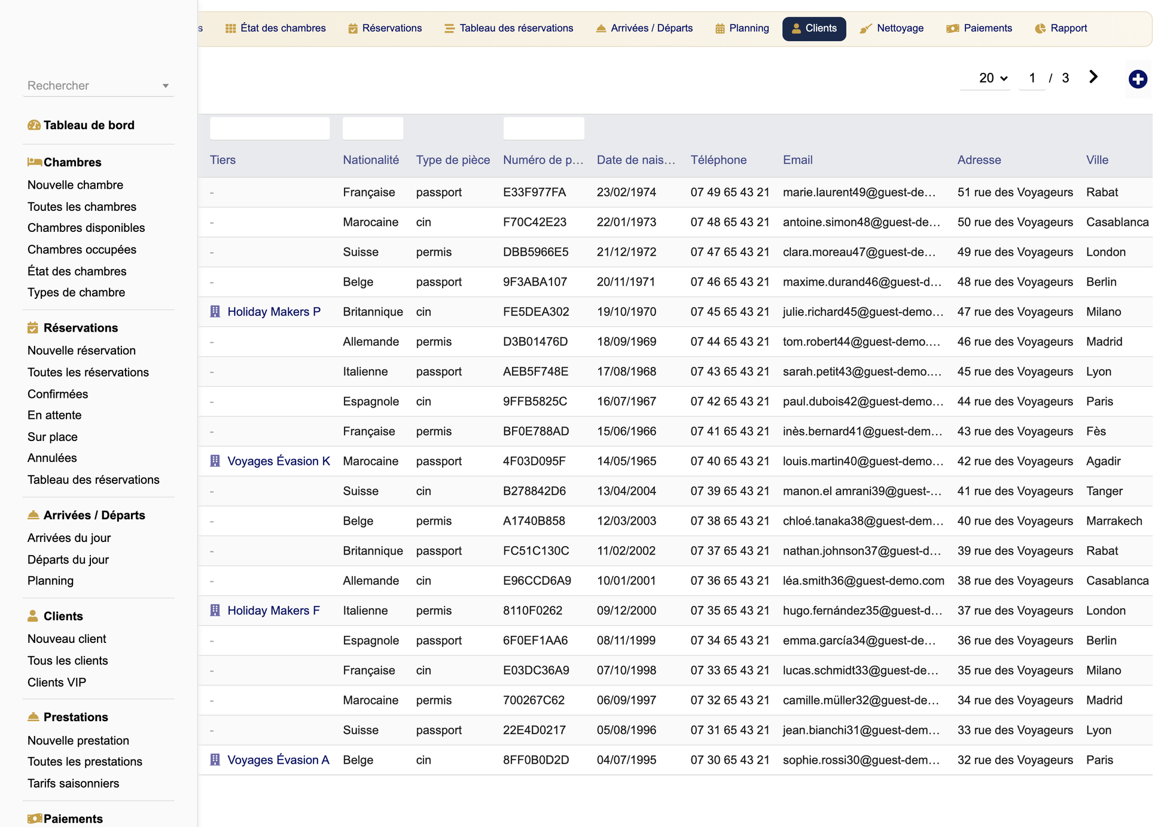This screenshot has width=1164, height=827.
Task: Click the list icon of Tableau des réservations tab
Action: (449, 29)
